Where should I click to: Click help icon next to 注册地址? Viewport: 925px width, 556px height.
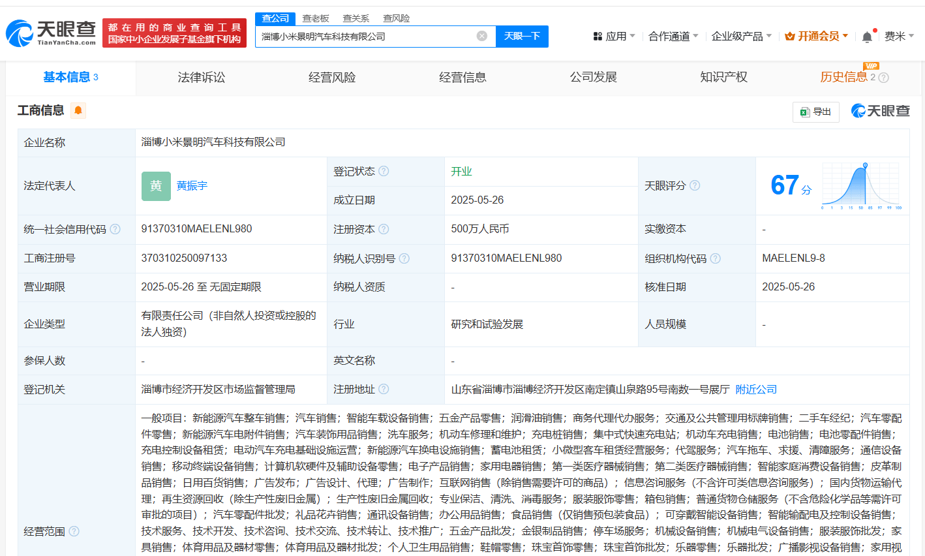pos(384,389)
